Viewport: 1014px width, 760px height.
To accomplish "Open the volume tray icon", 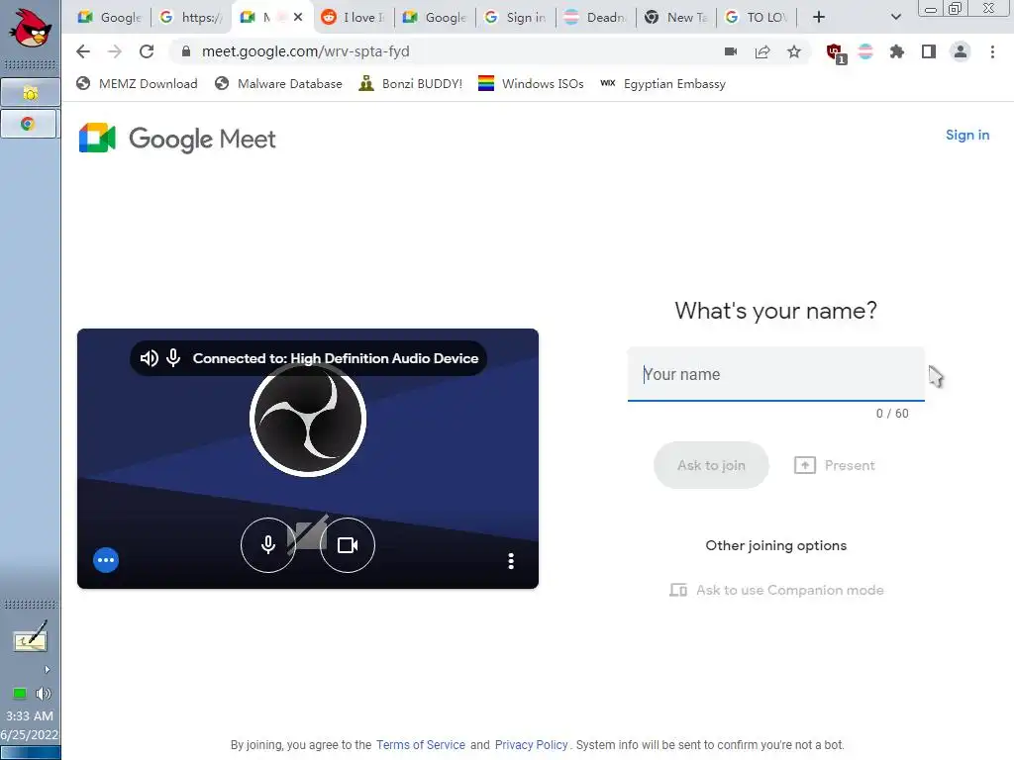I will click(x=44, y=694).
